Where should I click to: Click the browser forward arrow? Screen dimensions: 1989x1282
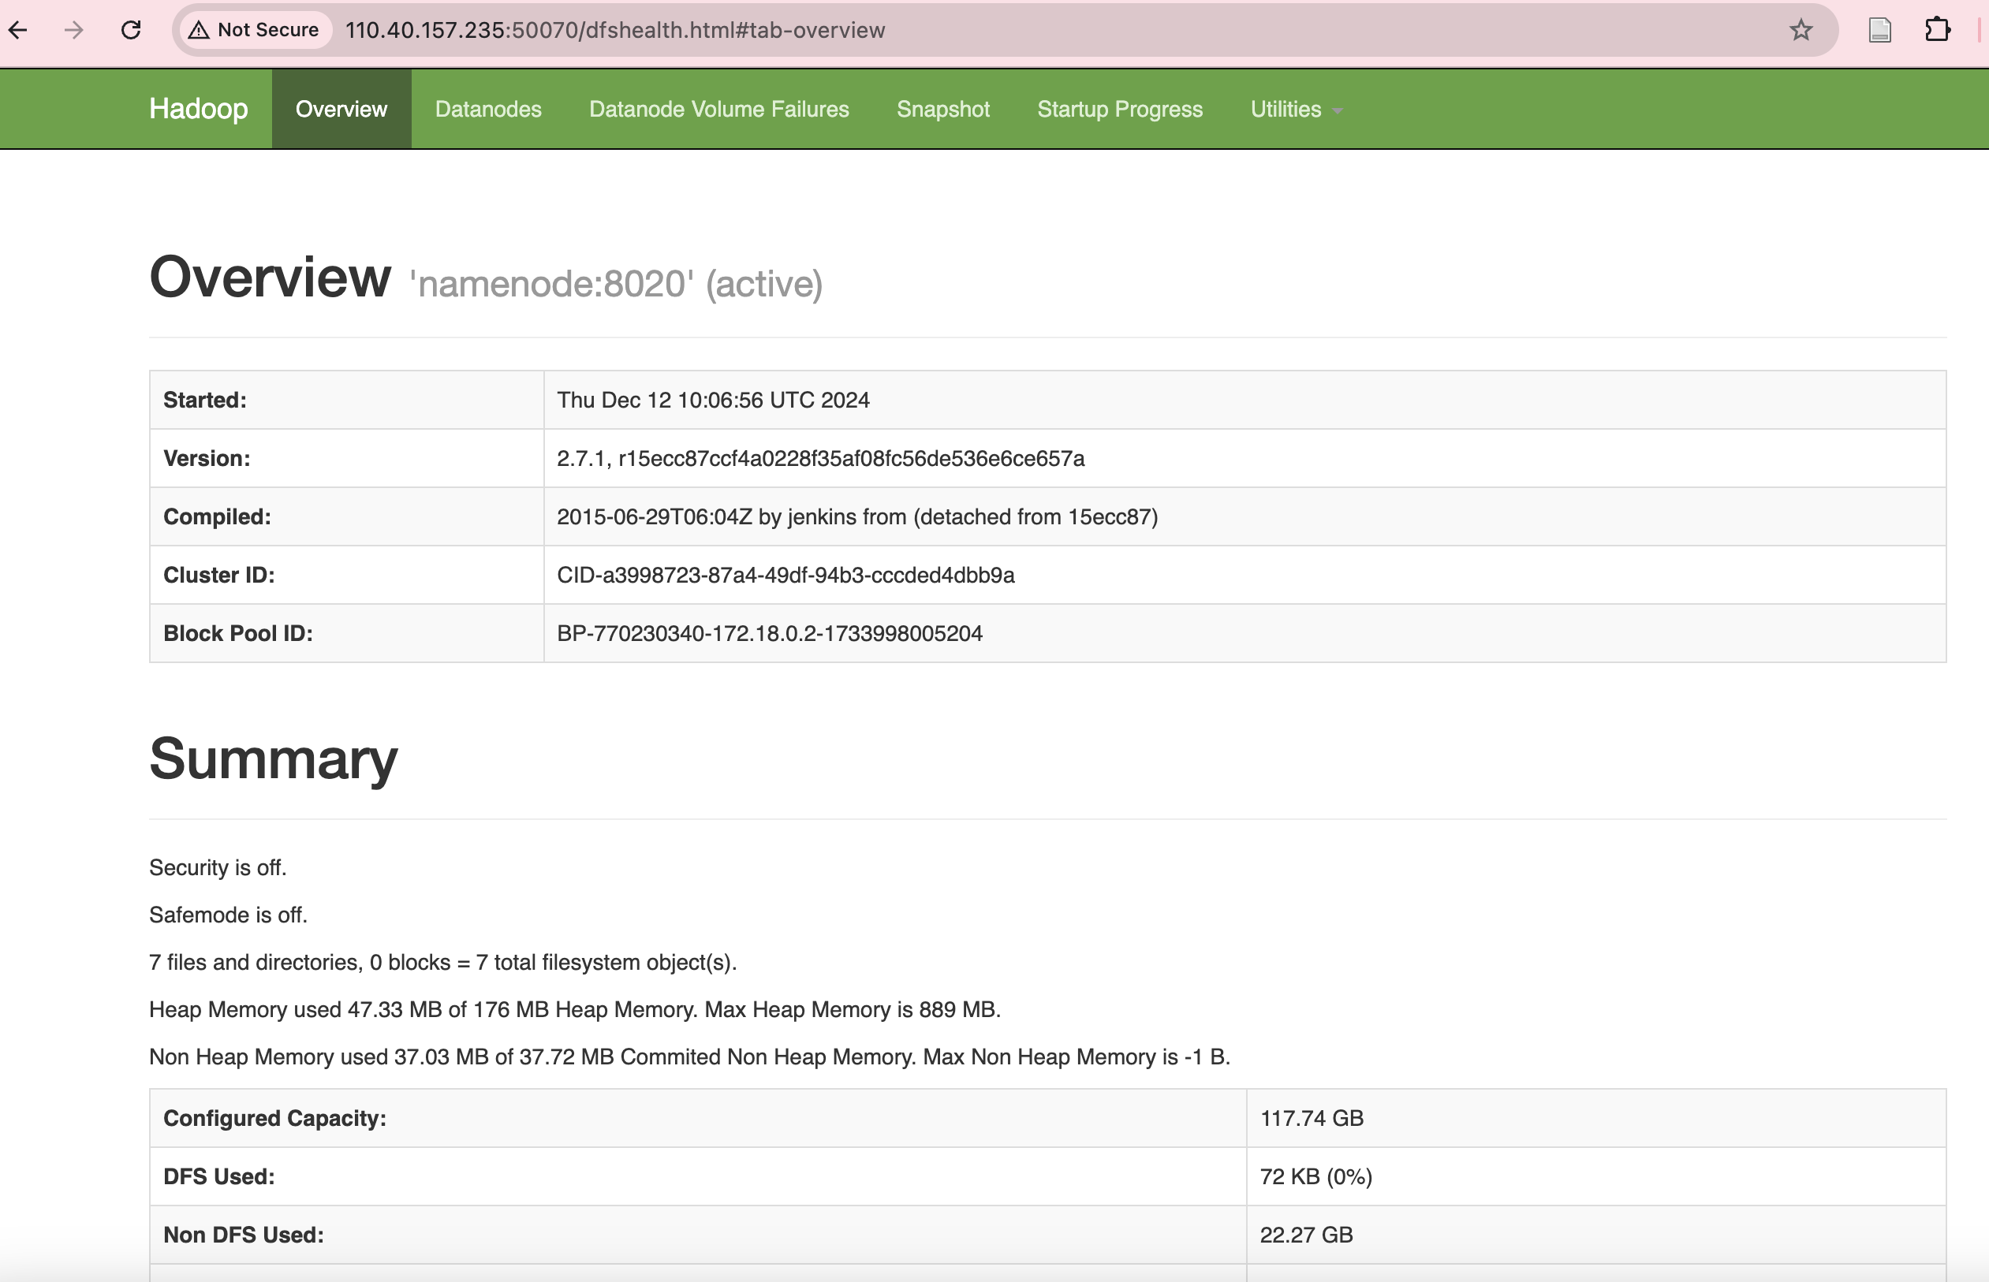[x=74, y=30]
